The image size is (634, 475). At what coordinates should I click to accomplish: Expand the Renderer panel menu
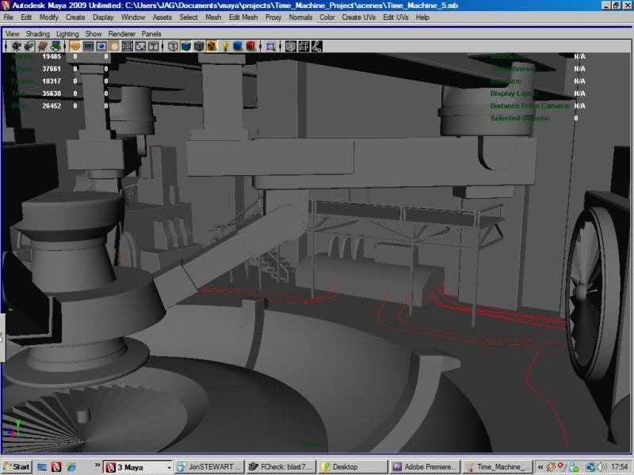121,34
